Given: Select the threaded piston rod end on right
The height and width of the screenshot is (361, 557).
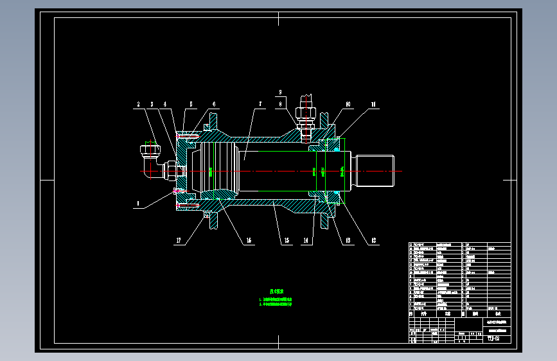Looking at the screenshot, I should coord(375,171).
